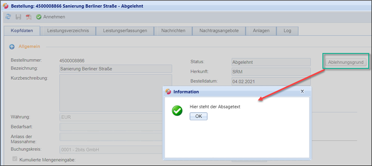Open the Leistungserfassungen tab

125,31
